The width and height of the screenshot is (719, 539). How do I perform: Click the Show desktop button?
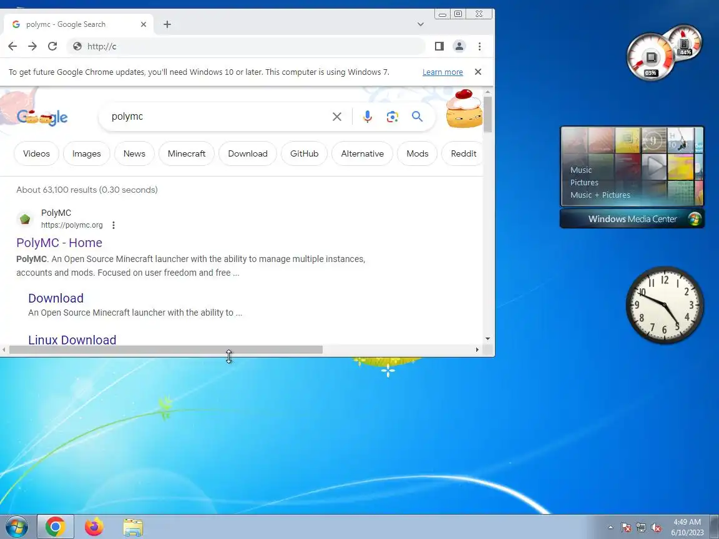(715, 527)
